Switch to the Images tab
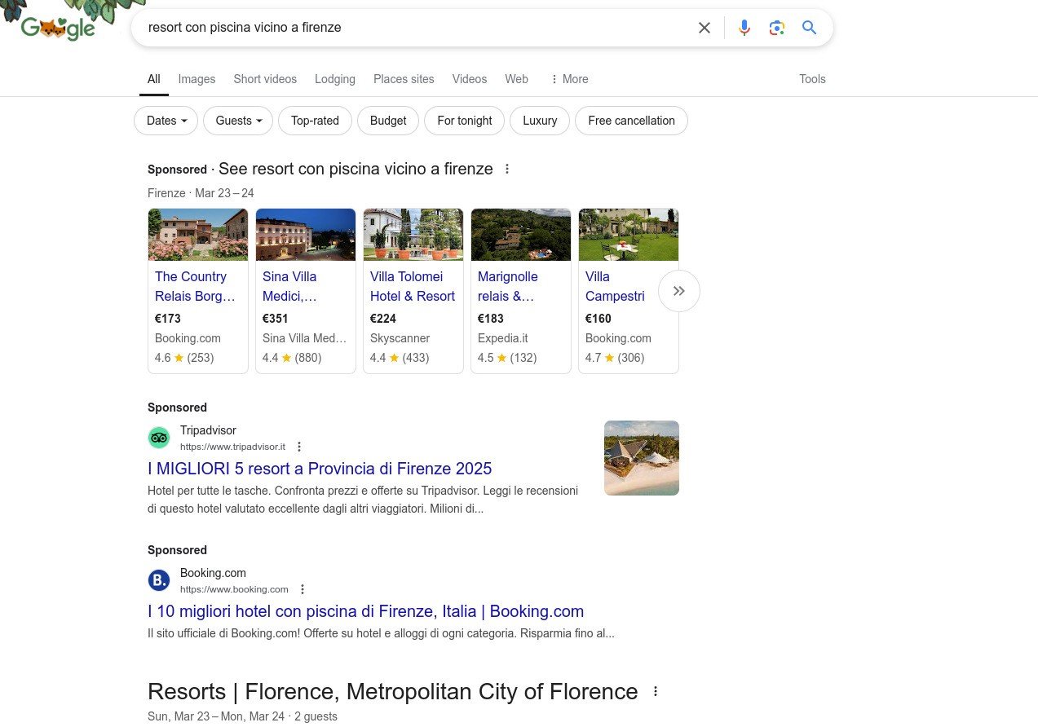Screen dimensions: 1038x727 197,79
